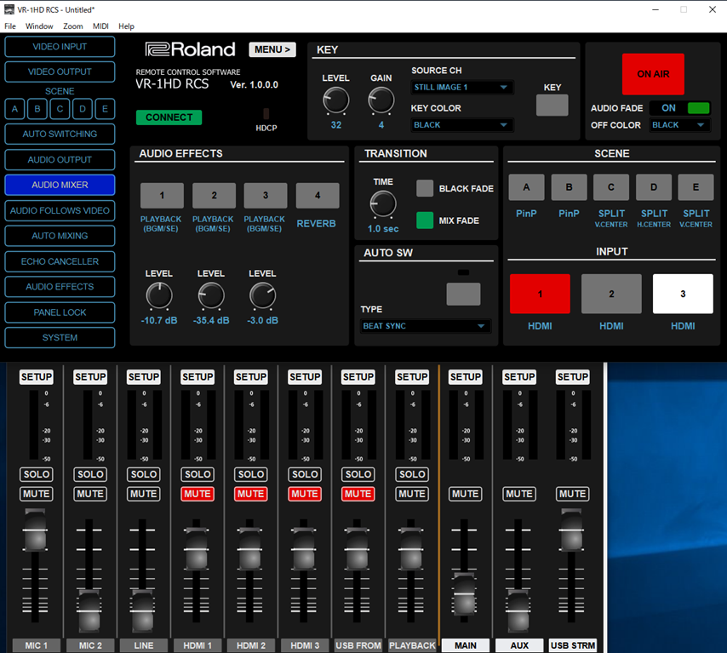Toggle the KEY on/off button

click(552, 106)
